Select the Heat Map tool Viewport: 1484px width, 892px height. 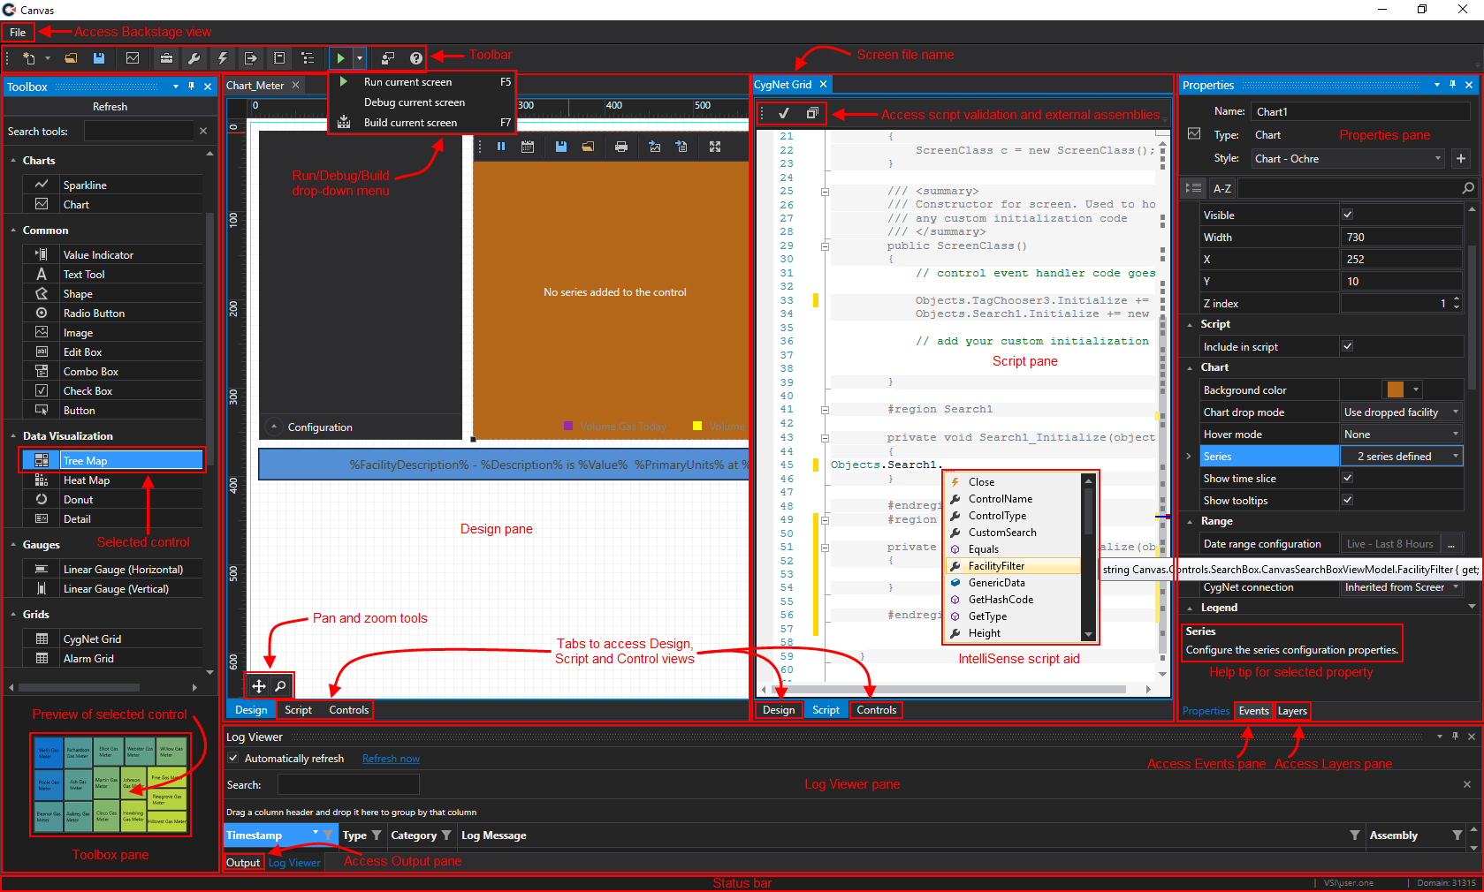click(115, 480)
